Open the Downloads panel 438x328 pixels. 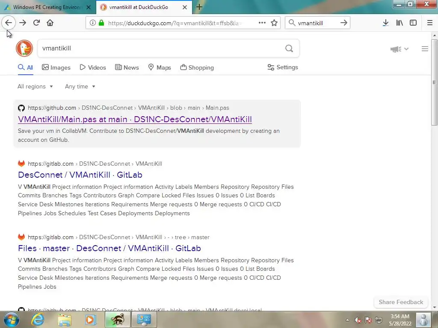tap(385, 23)
